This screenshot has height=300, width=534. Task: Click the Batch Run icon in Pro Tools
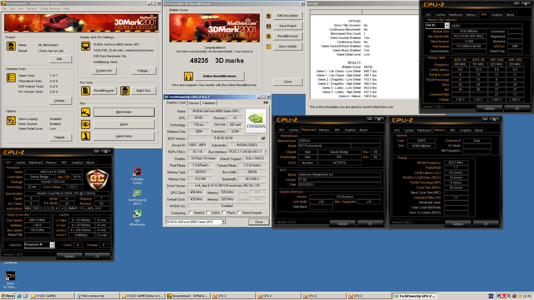pyautogui.click(x=125, y=91)
